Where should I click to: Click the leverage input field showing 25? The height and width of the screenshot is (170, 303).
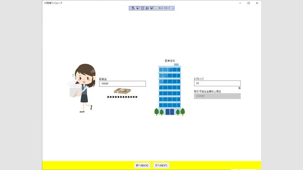[217, 83]
